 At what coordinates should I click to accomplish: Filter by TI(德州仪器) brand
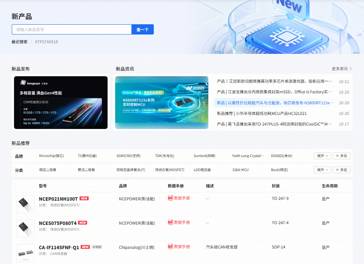87,156
